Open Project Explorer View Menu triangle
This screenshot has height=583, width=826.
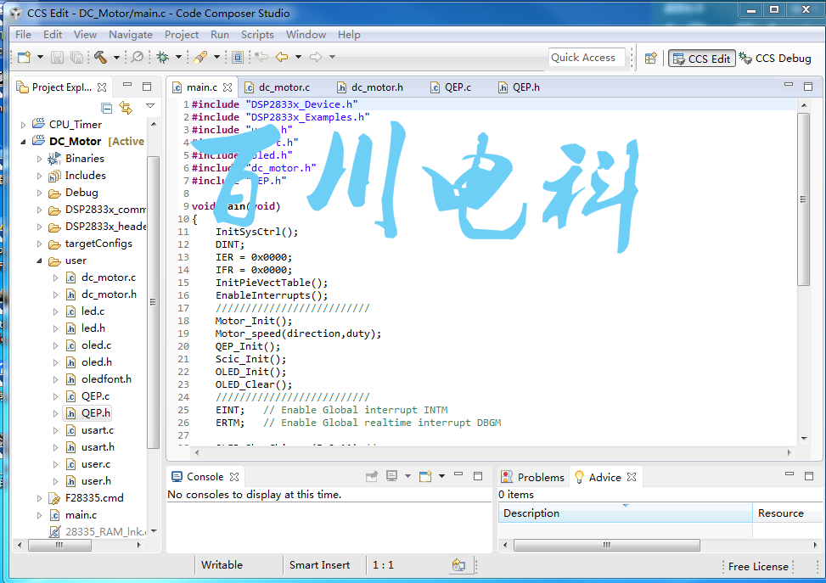150,106
